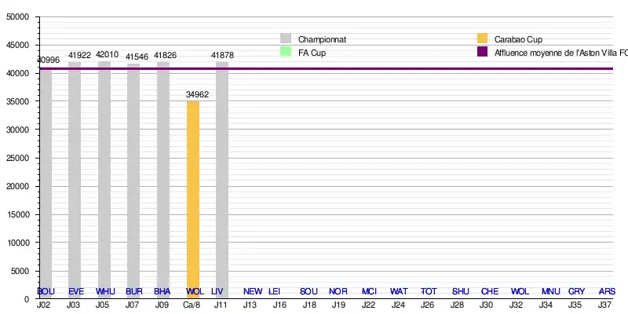The image size is (628, 314).
Task: Click the gray bar labeled 42010
Action: (x=104, y=173)
